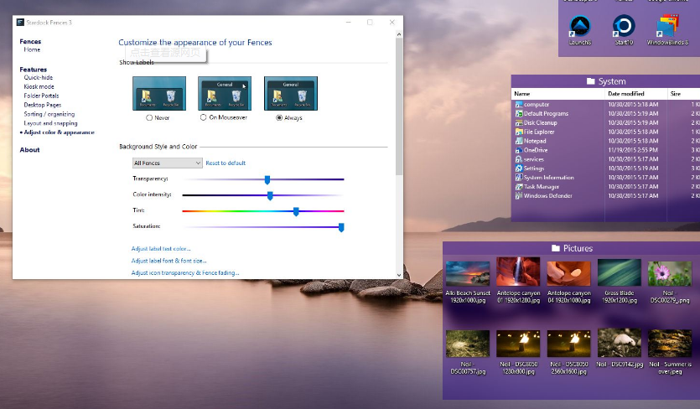Viewport: 700px width, 409px height.
Task: Open the Start10 desktop shortcut
Action: pyautogui.click(x=624, y=27)
